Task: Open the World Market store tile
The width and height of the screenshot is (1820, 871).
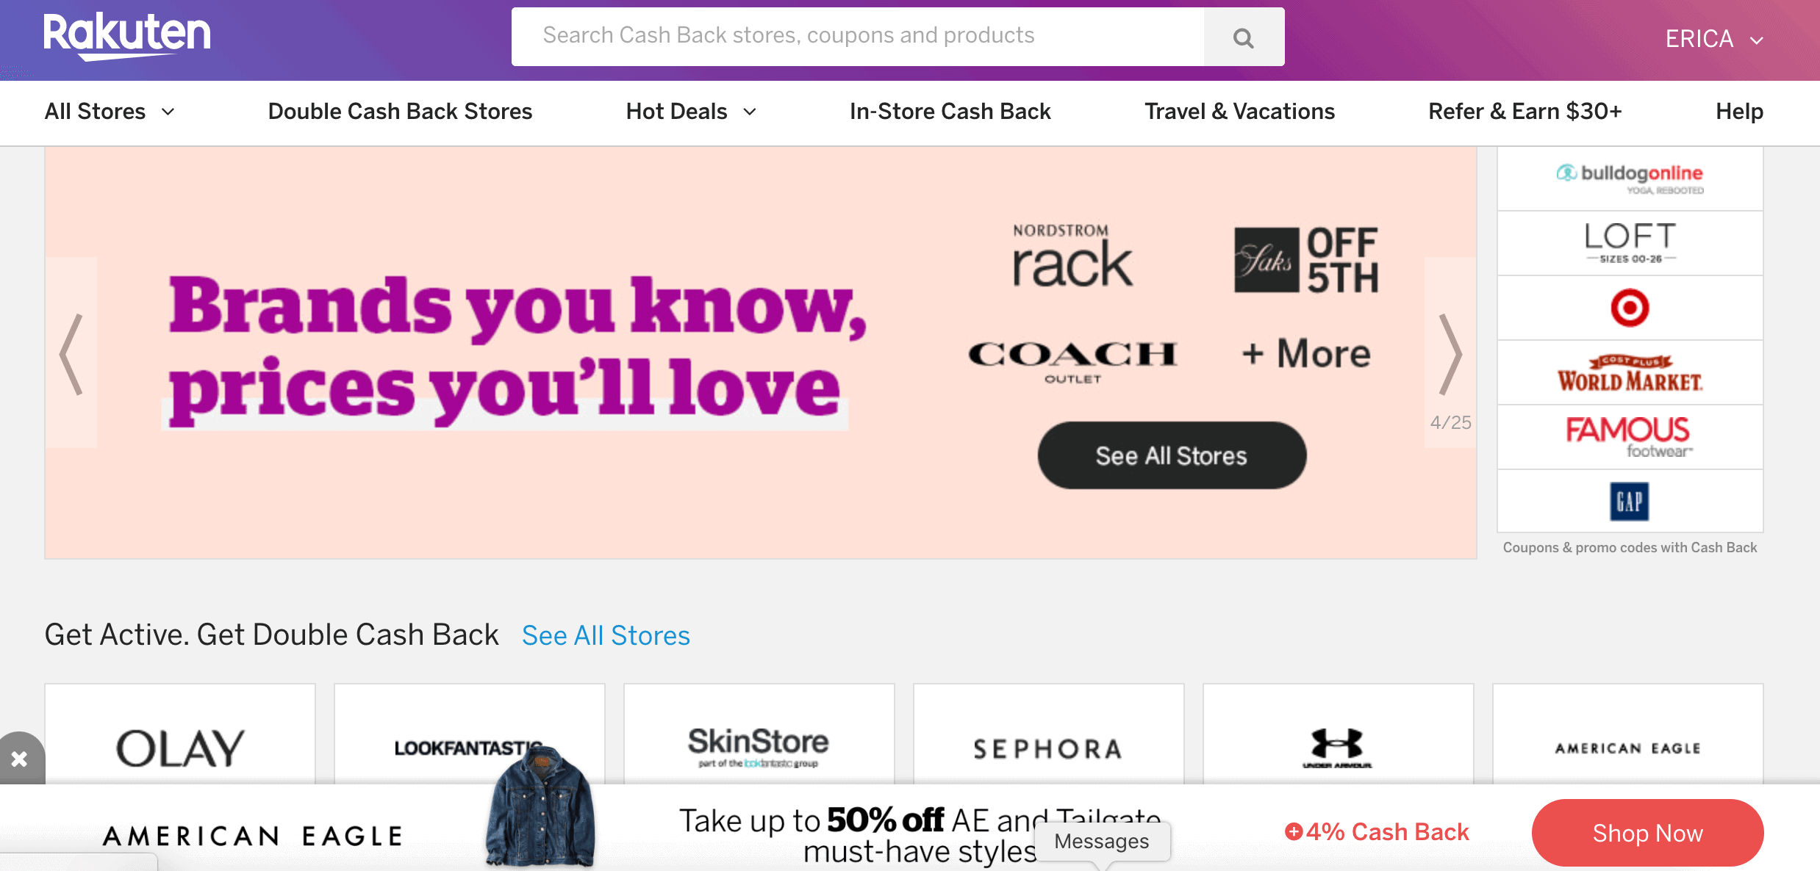Action: (1630, 372)
